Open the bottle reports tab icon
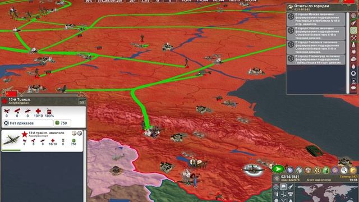Image resolution: width=359 pixels, height=202 pixels. [x=354, y=22]
